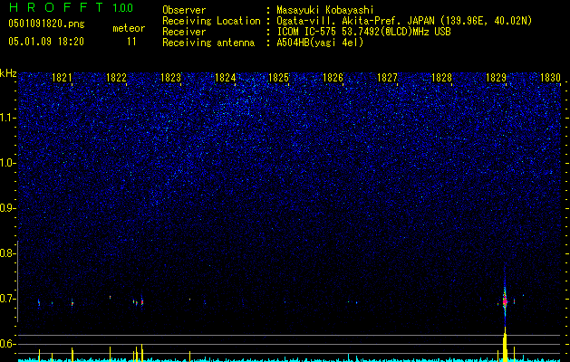Click the 1827 time axis marker
The width and height of the screenshot is (570, 362).
(x=387, y=77)
